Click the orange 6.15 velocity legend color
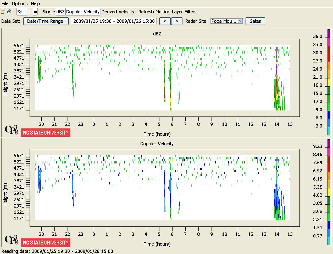The image size is (333, 254). 329,176
